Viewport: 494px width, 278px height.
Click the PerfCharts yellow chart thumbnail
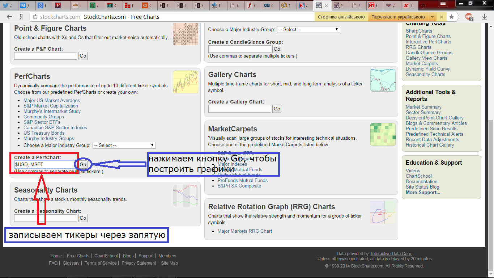point(186,82)
